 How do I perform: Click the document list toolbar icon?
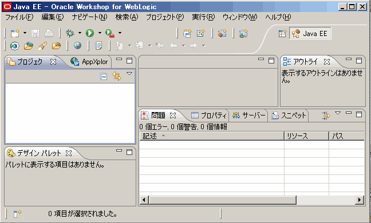(x=98, y=46)
